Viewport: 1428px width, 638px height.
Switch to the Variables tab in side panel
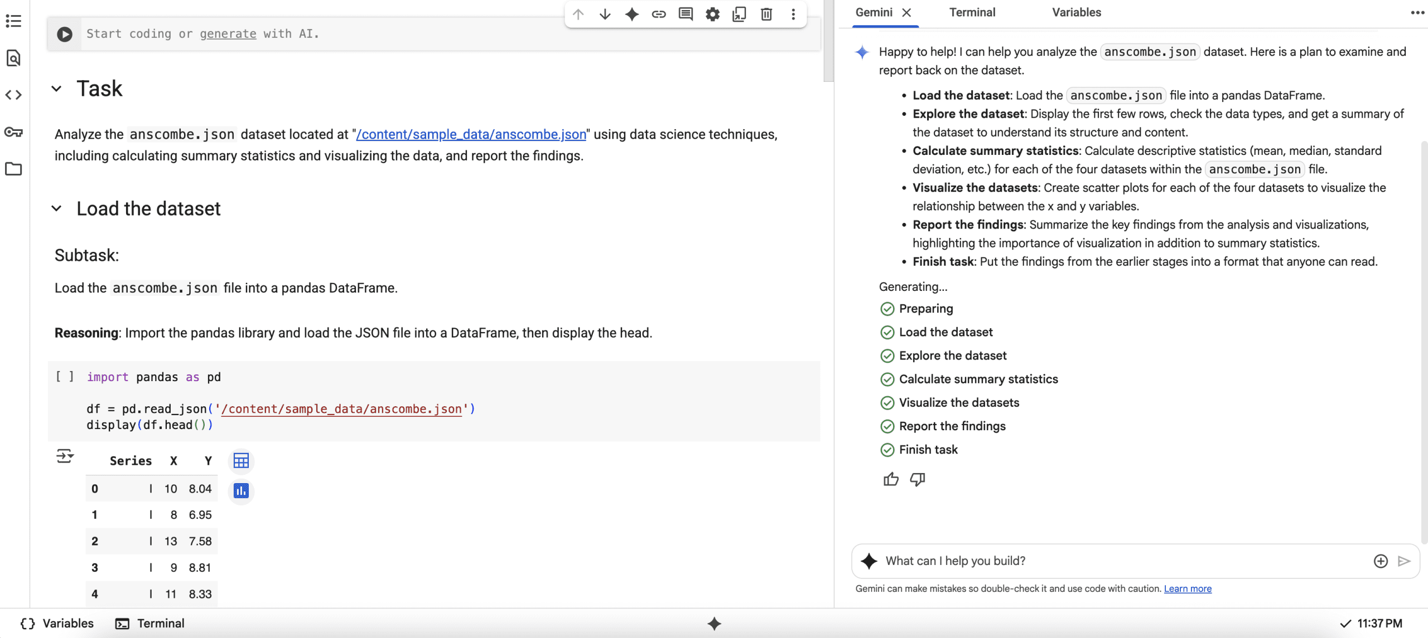(1076, 12)
